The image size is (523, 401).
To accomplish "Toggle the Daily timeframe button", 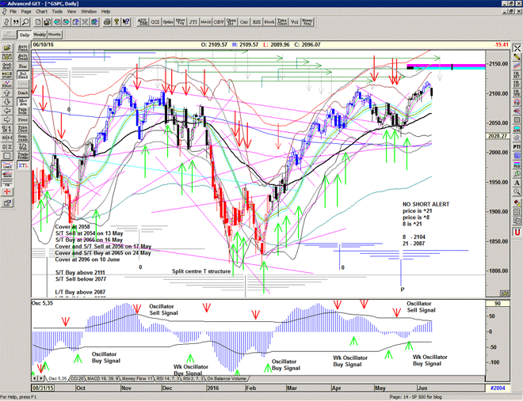I will tap(24, 35).
